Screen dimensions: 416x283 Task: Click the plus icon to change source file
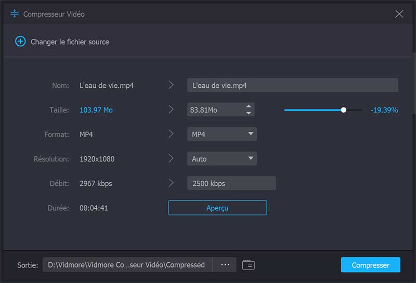pyautogui.click(x=20, y=42)
